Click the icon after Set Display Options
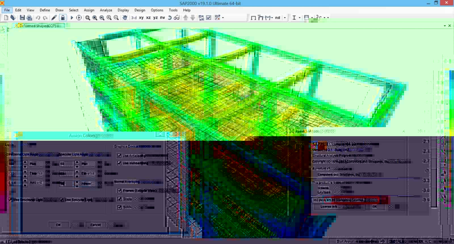Image resolution: width=454 pixels, height=244 pixels. pos(217,18)
